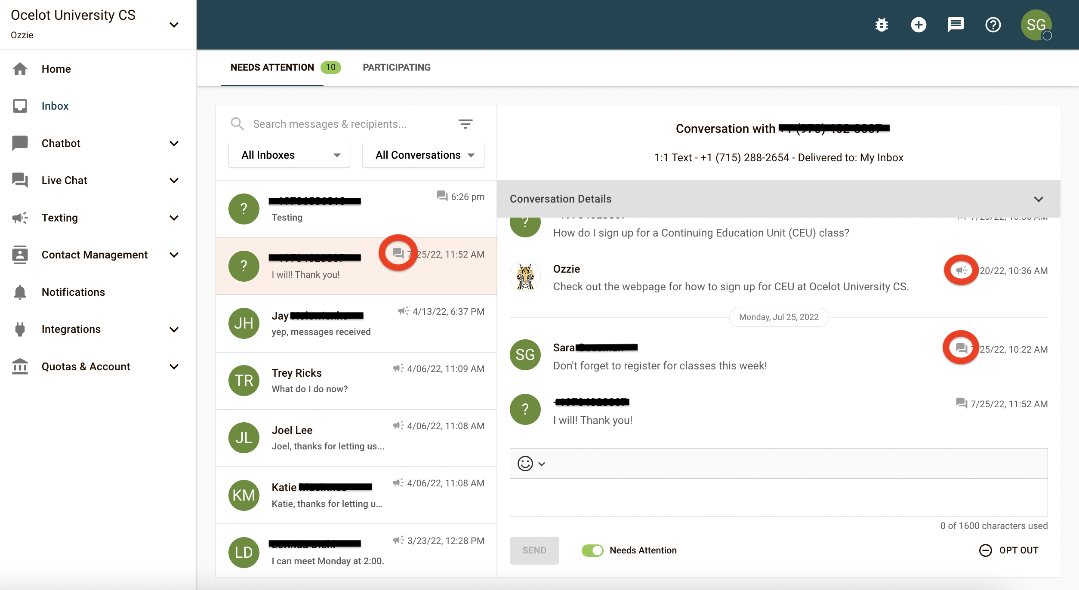This screenshot has height=590, width=1079.
Task: Open the Needs Attention tab
Action: point(272,67)
